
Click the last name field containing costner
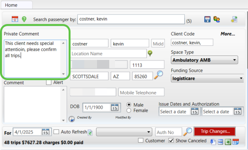[89, 44]
